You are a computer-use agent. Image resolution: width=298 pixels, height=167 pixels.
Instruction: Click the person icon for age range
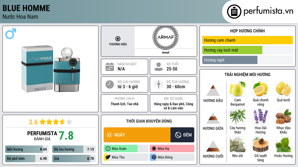(159, 67)
